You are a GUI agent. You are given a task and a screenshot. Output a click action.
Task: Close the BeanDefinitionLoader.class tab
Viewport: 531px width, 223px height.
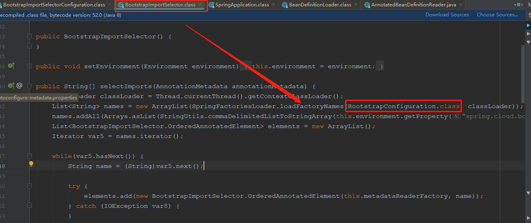click(x=356, y=5)
